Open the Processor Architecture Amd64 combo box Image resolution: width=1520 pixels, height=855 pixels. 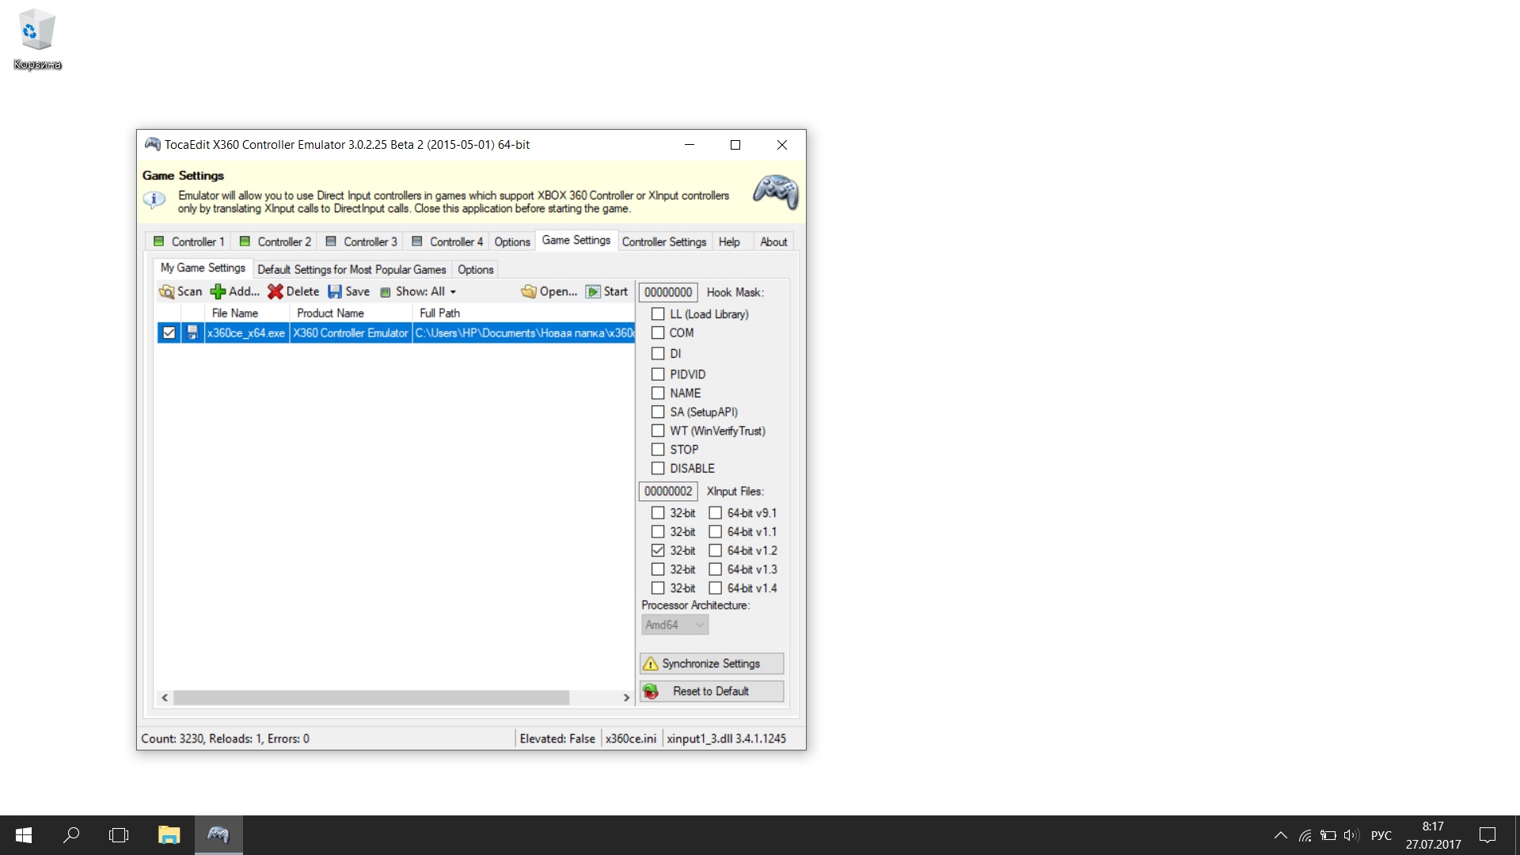pos(674,625)
